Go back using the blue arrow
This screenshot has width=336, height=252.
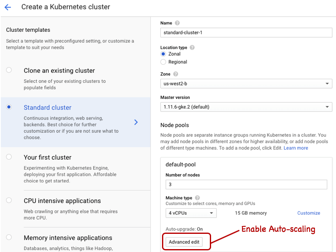pyautogui.click(x=8, y=7)
